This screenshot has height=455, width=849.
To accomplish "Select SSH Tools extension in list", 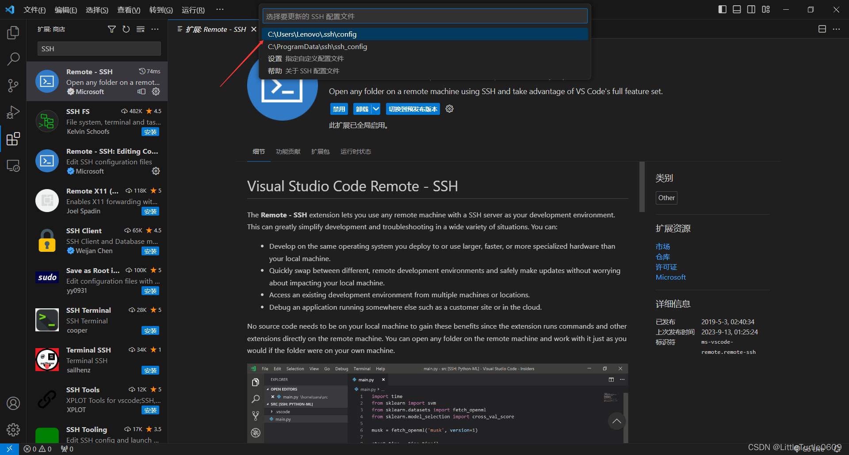I will pyautogui.click(x=97, y=399).
